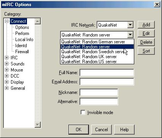This screenshot has height=138, width=162.
Task: Click the Edit server button
Action: pyautogui.click(x=146, y=33)
